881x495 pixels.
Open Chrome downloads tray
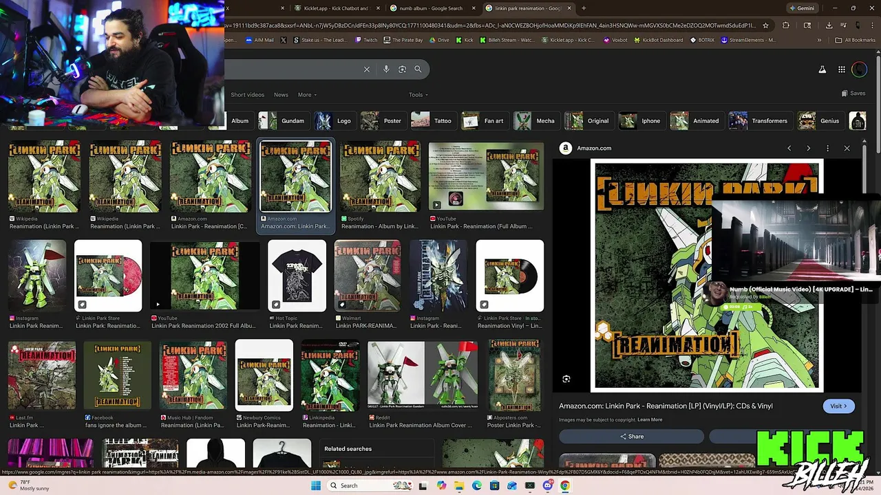pos(829,25)
